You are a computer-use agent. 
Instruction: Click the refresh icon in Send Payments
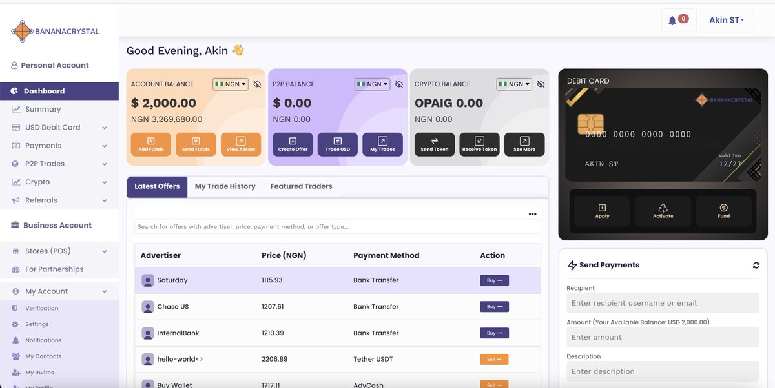point(756,265)
